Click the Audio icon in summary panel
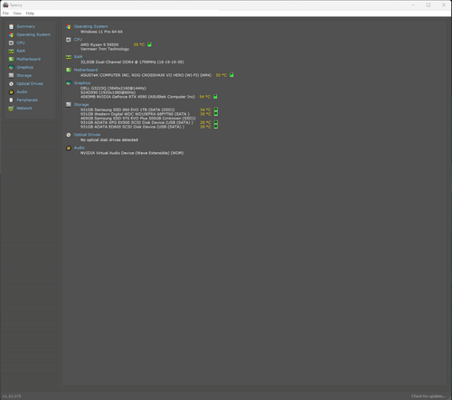Screen dimensions: 452x400 point(69,148)
